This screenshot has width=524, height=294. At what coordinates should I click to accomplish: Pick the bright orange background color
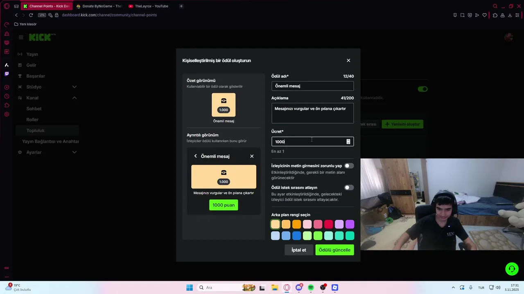(x=297, y=224)
